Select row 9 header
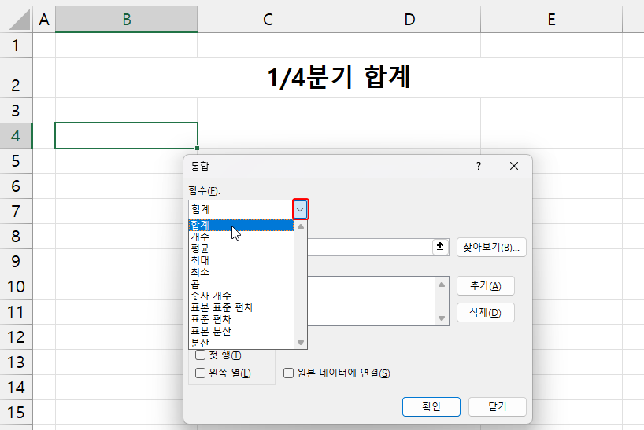644x430 pixels. (16, 262)
